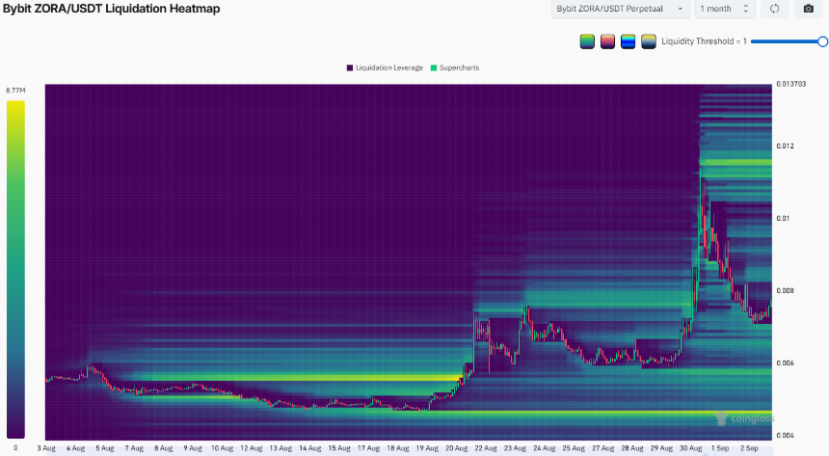
Task: Click the 7 Aug date axis label
Action: pyautogui.click(x=134, y=448)
